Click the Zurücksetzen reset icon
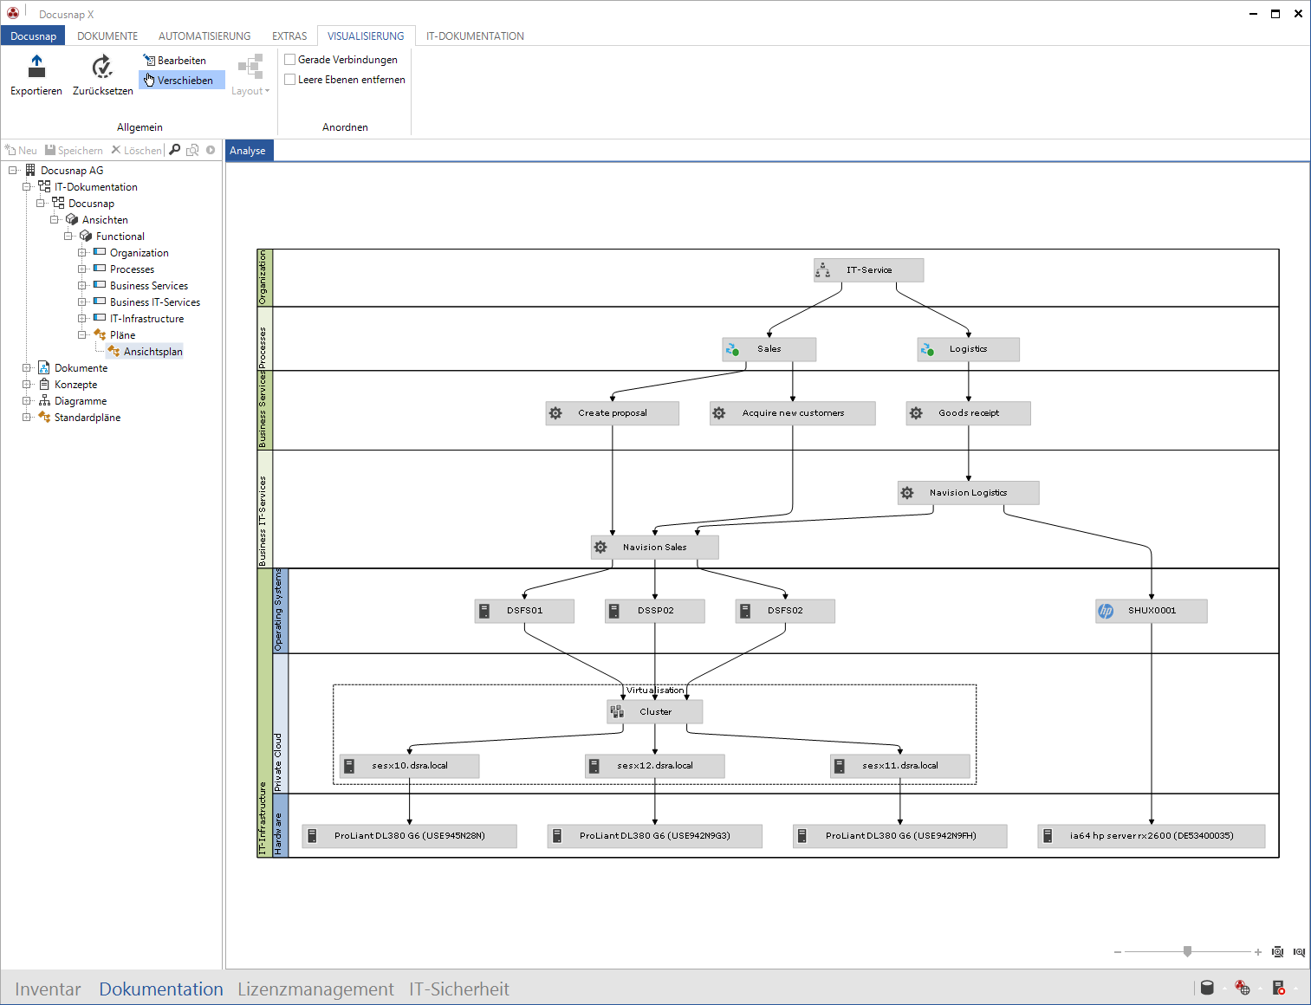 (102, 66)
